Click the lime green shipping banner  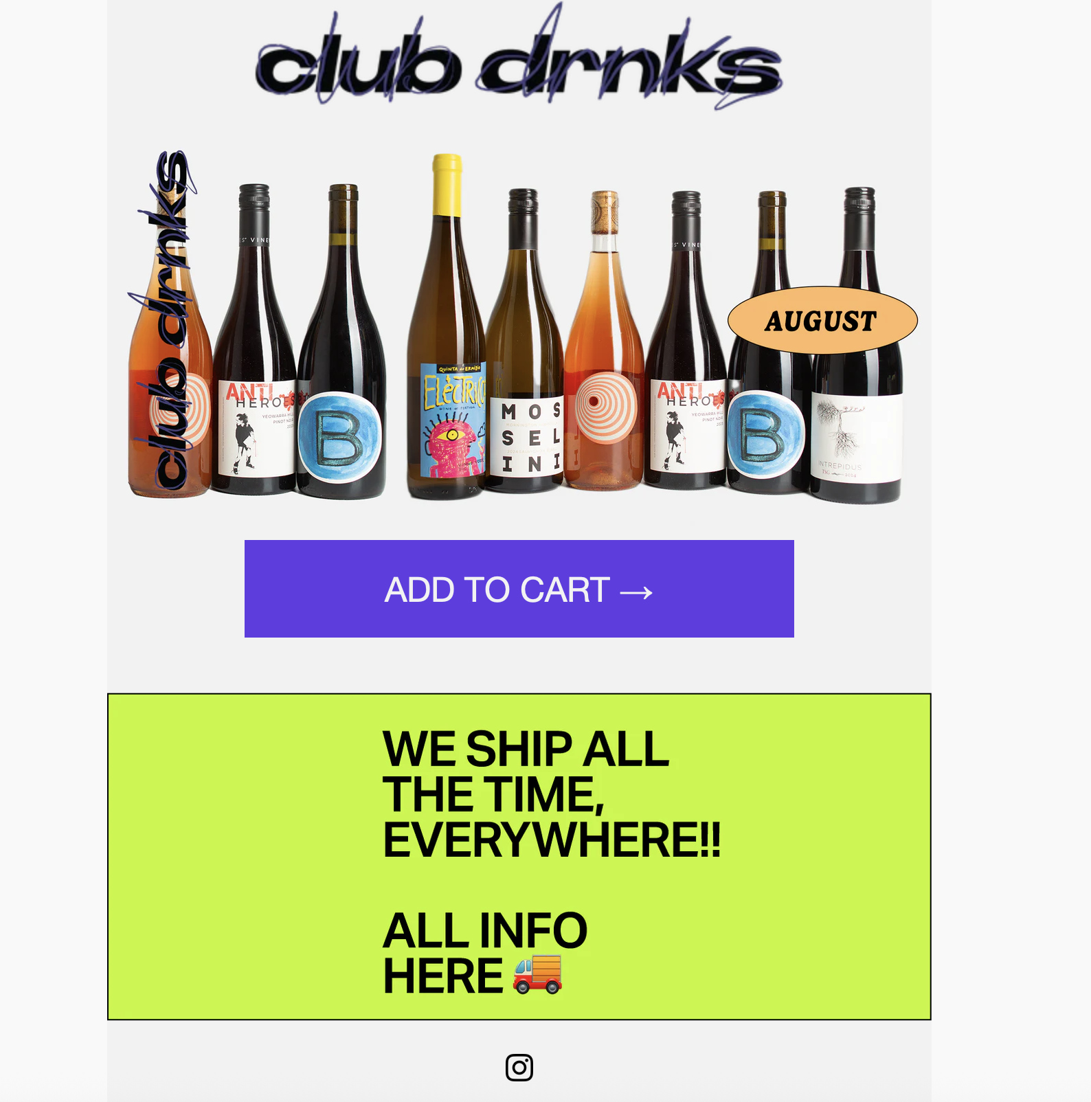[519, 857]
